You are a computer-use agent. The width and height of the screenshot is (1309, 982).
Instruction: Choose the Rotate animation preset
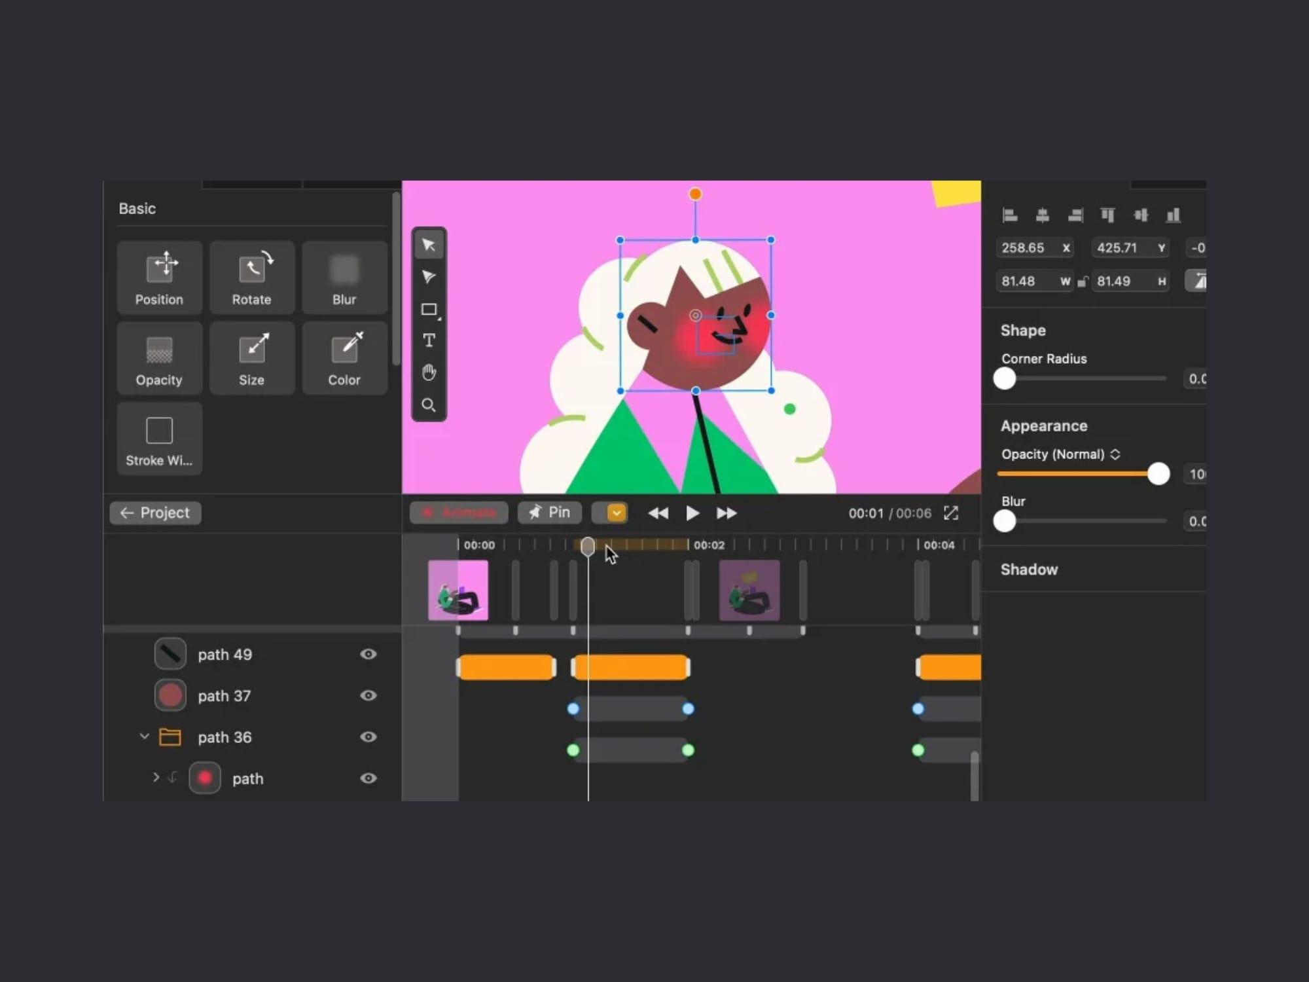coord(251,278)
